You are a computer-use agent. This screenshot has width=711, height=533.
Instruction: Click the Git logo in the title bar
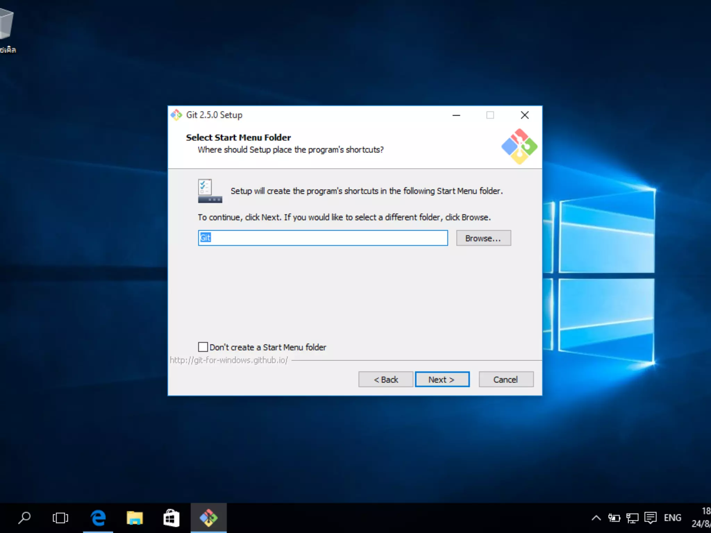tap(176, 115)
